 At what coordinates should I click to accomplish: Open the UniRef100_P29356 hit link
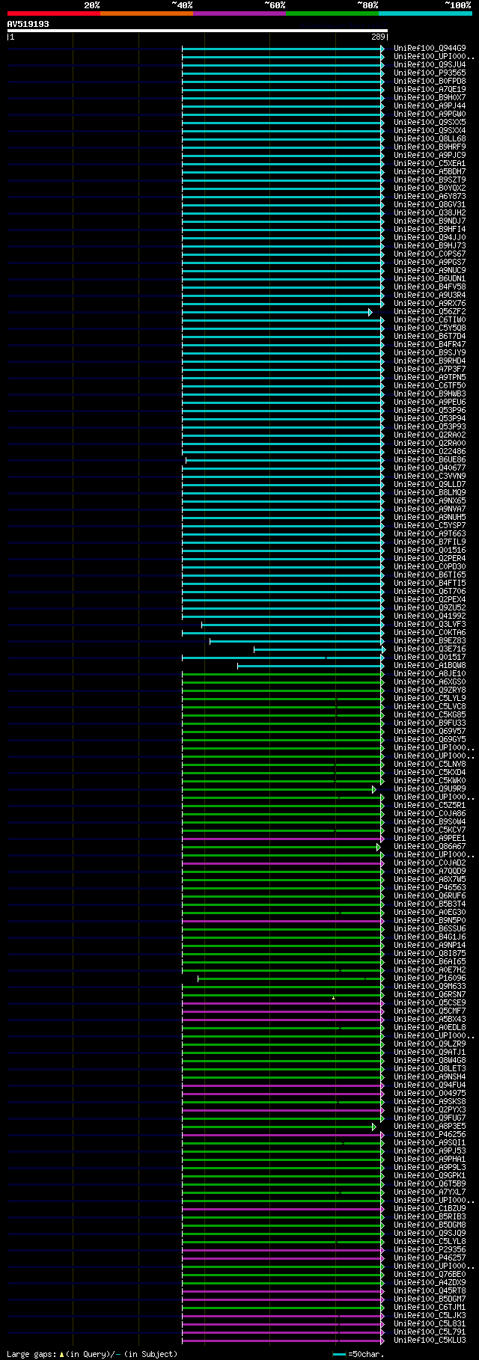[430, 1250]
